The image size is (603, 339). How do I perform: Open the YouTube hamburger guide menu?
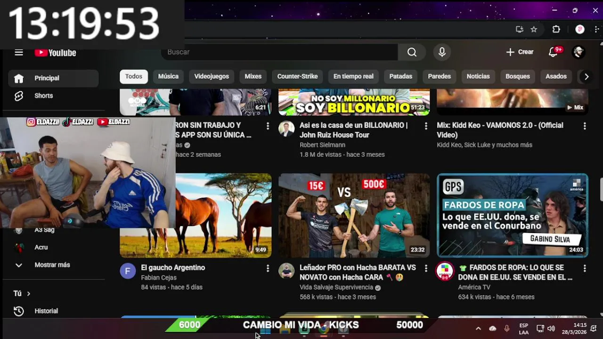pyautogui.click(x=19, y=53)
